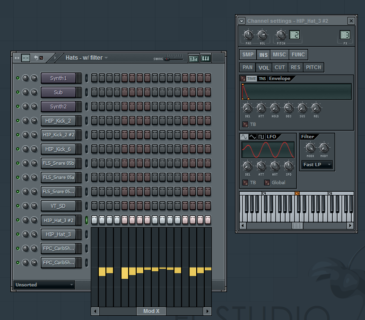365x320 pixels.
Task: Click the envelope DEL knob
Action: pyautogui.click(x=247, y=108)
